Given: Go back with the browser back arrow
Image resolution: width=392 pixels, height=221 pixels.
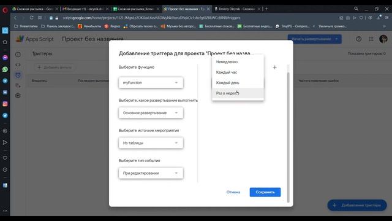Looking at the screenshot, I should (x=15, y=18).
